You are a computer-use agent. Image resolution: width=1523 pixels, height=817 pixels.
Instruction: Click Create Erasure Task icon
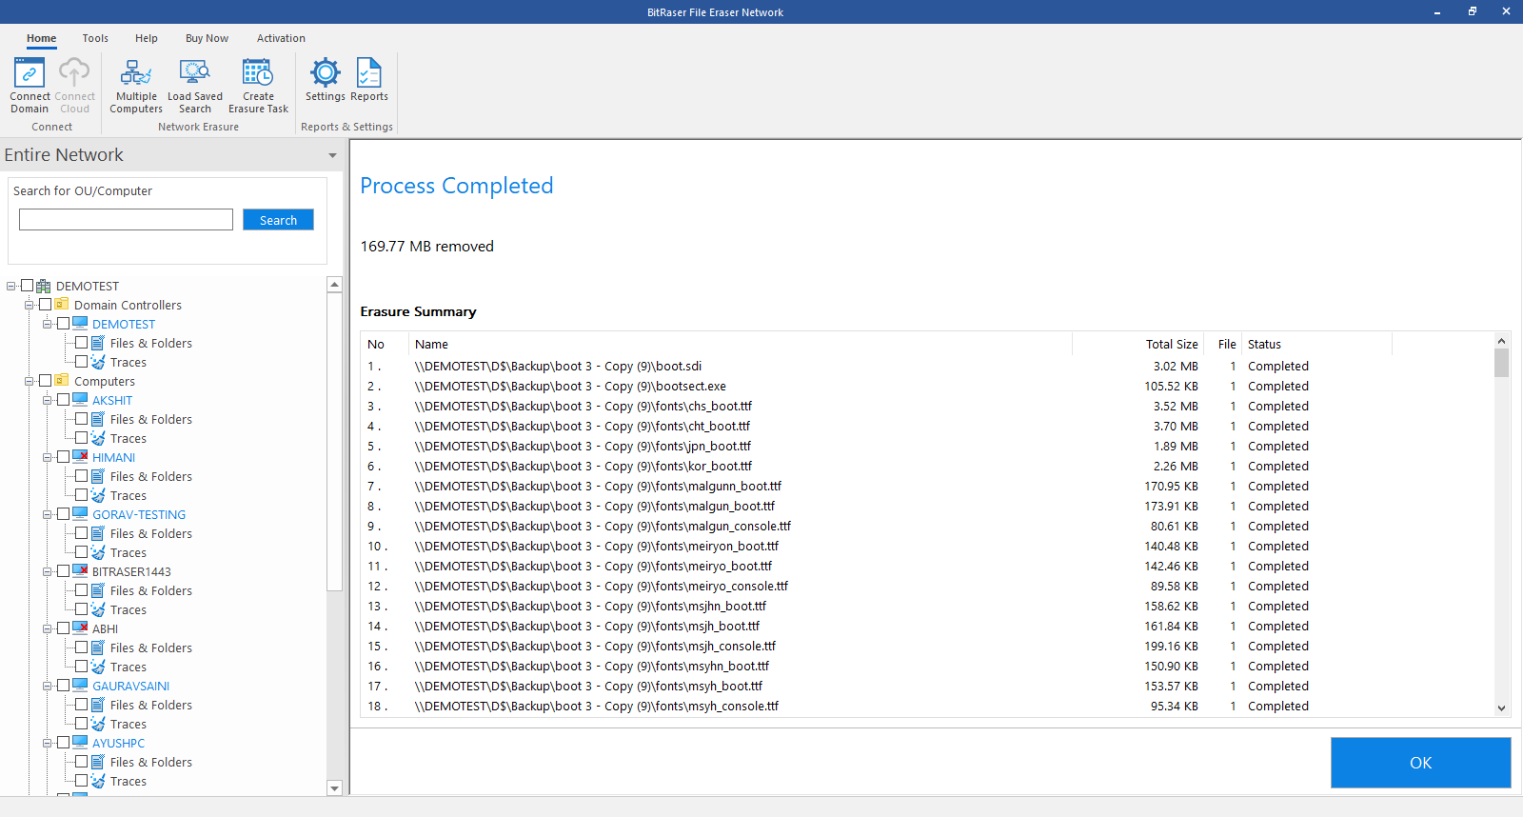coord(258,72)
